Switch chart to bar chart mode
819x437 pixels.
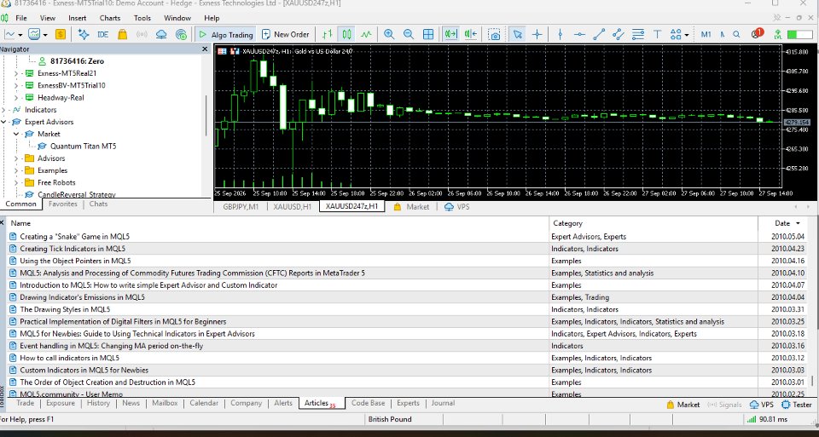point(327,34)
